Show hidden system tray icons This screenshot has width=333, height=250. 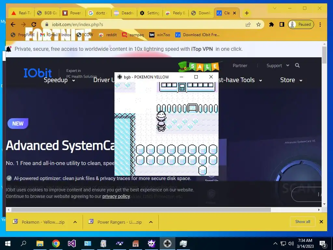point(275,243)
